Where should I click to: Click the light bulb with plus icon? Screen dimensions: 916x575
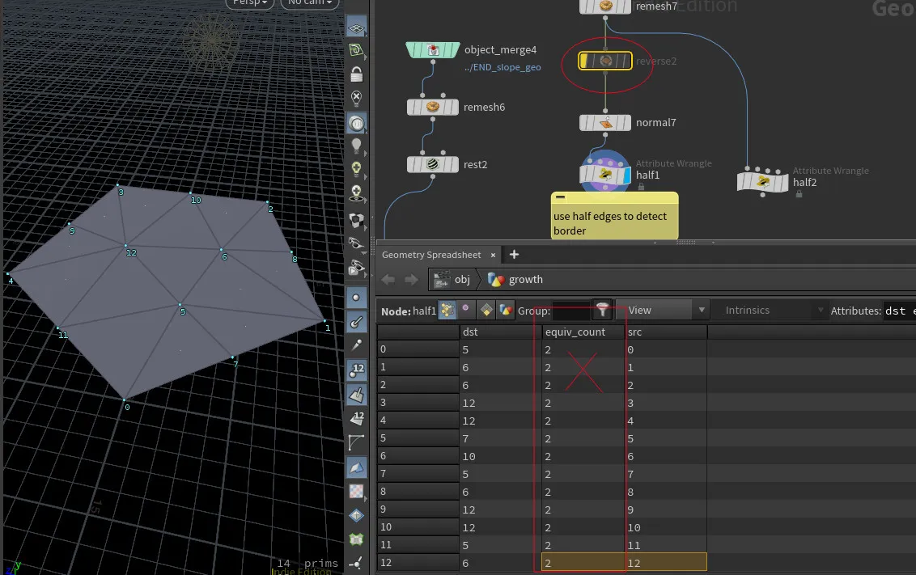coord(356,170)
